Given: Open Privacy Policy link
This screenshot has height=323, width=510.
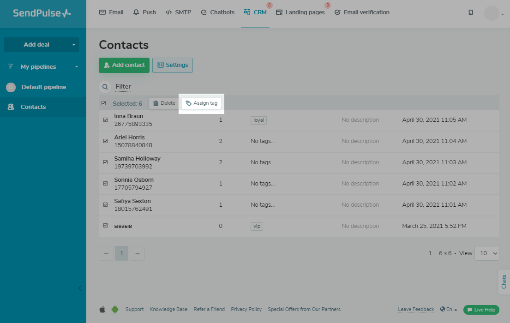Looking at the screenshot, I should coord(246,309).
